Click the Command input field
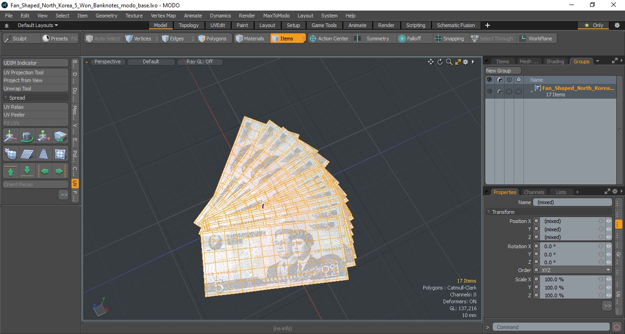 [551, 327]
